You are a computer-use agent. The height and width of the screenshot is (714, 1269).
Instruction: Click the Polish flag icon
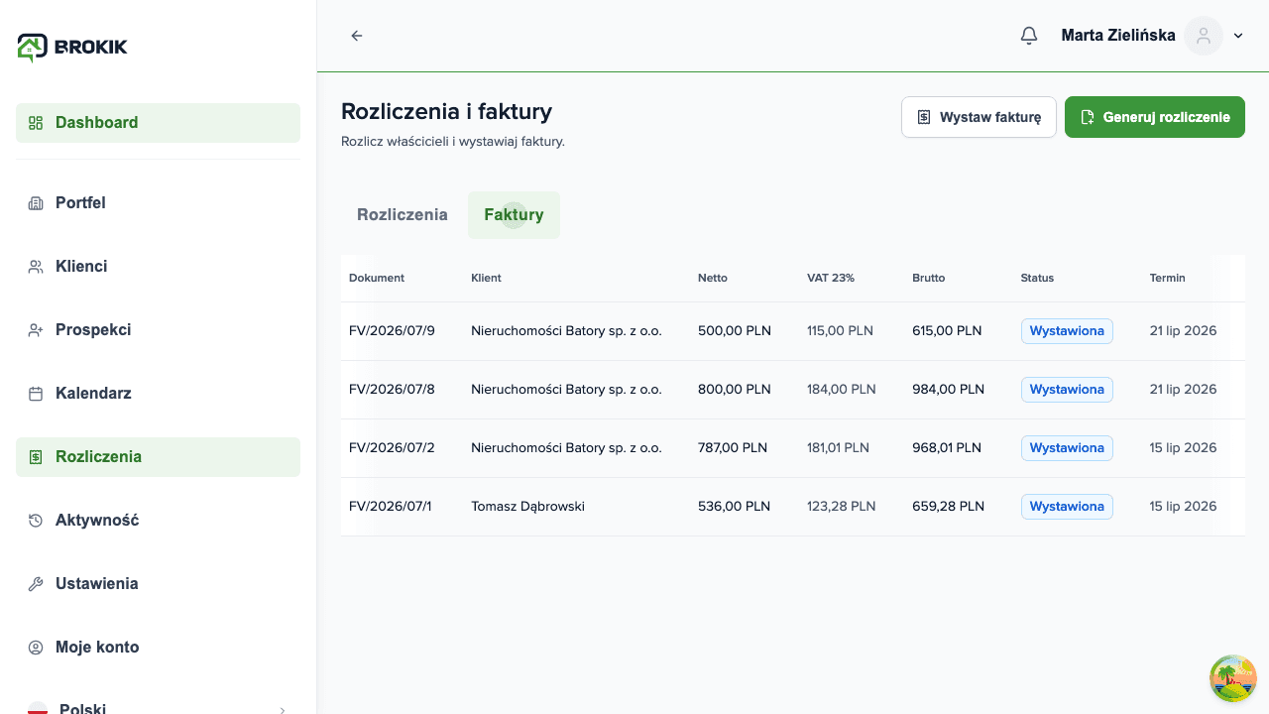pos(38,708)
